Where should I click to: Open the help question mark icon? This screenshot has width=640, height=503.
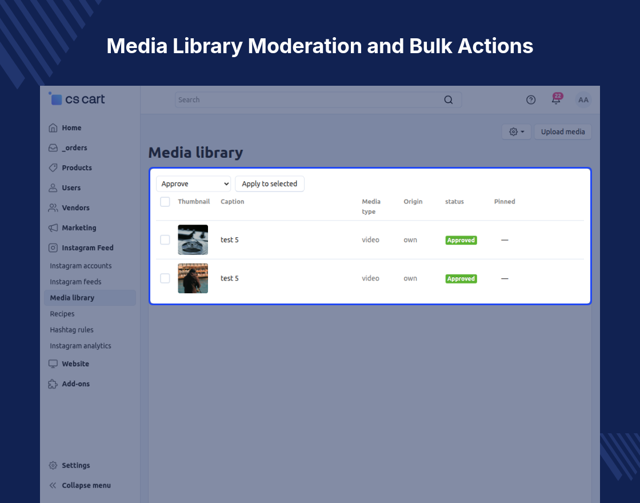point(531,99)
